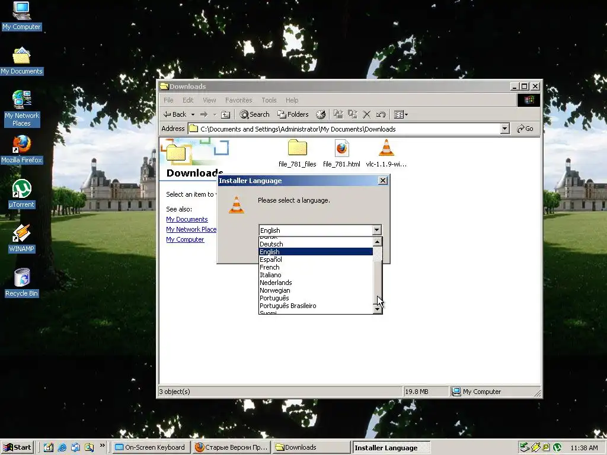Viewport: 607px width, 455px height.
Task: Go up one folder level
Action: tap(225, 114)
